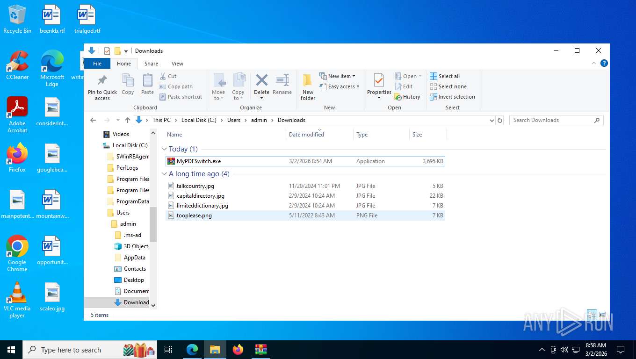This screenshot has height=359, width=636.
Task: Click the Cut scissors command
Action: pyautogui.click(x=168, y=76)
